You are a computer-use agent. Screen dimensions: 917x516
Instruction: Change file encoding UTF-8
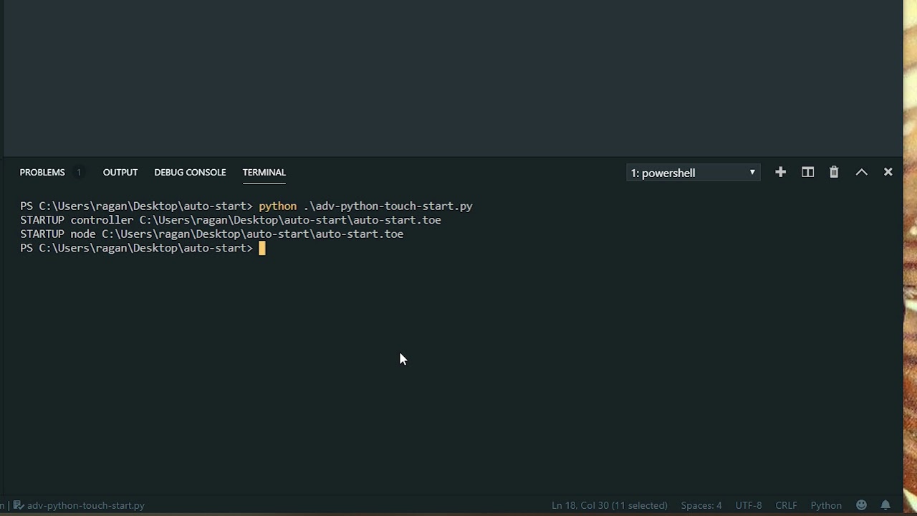[x=749, y=505]
